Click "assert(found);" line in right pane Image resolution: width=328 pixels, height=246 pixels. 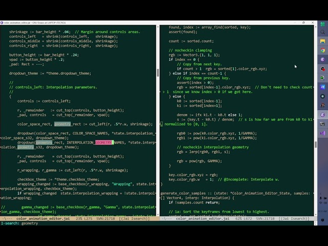click(x=183, y=32)
